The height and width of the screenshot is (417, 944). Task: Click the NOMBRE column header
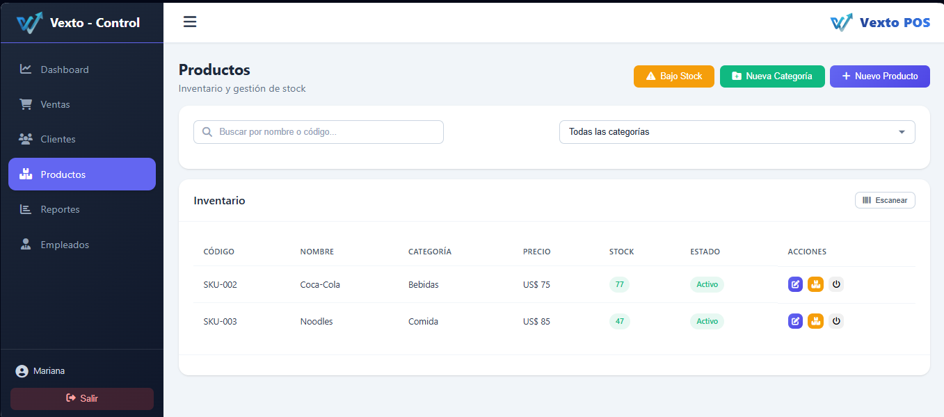(317, 252)
